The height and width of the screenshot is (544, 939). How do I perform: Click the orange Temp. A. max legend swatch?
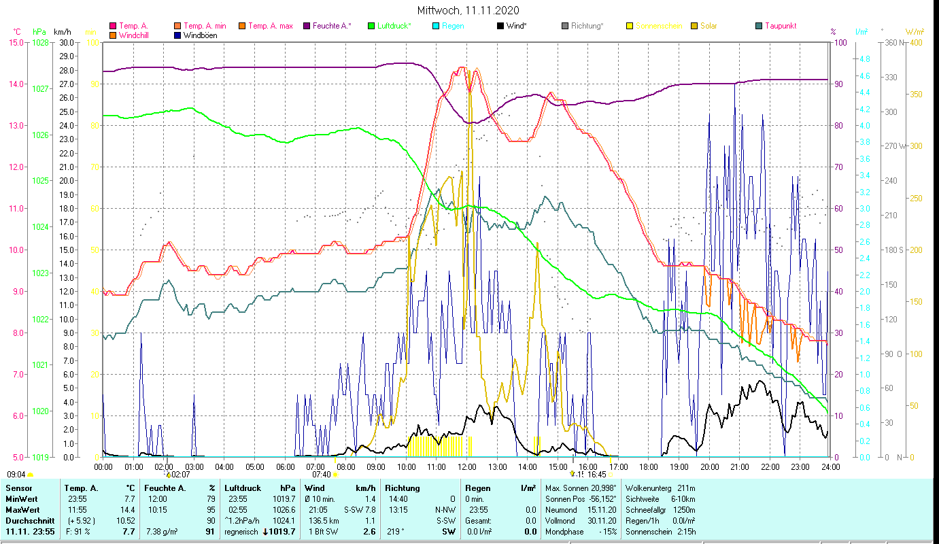pyautogui.click(x=241, y=26)
